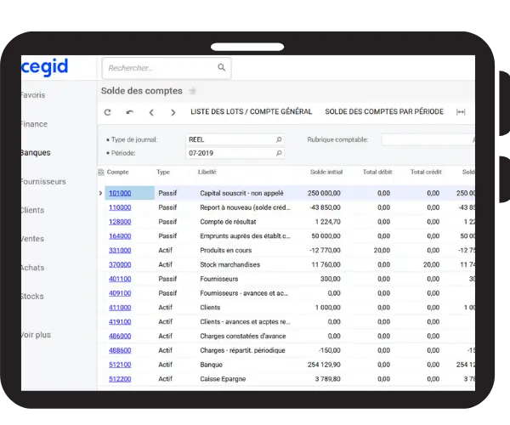Click Voir plus in sidebar
Viewport: 510px width, 425px height.
[x=36, y=335]
